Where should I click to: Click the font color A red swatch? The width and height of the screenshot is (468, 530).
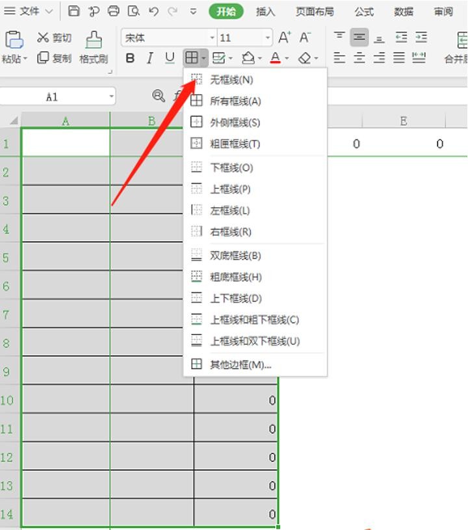click(x=275, y=58)
